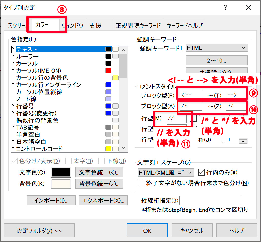Click the 文字色(C) black color button
The height and width of the screenshot is (242, 261).
click(x=61, y=172)
